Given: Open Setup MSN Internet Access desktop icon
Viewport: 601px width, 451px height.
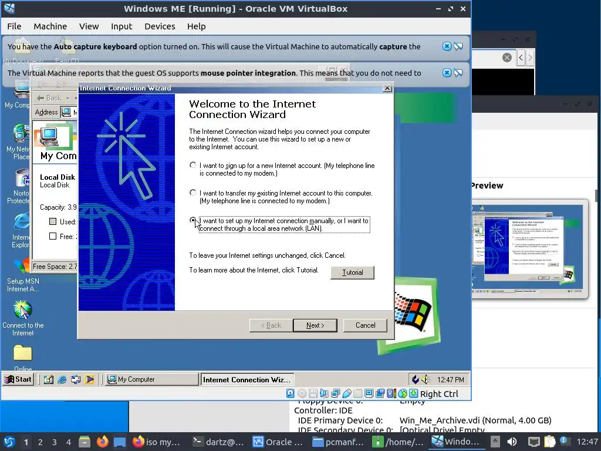Looking at the screenshot, I should 23,276.
